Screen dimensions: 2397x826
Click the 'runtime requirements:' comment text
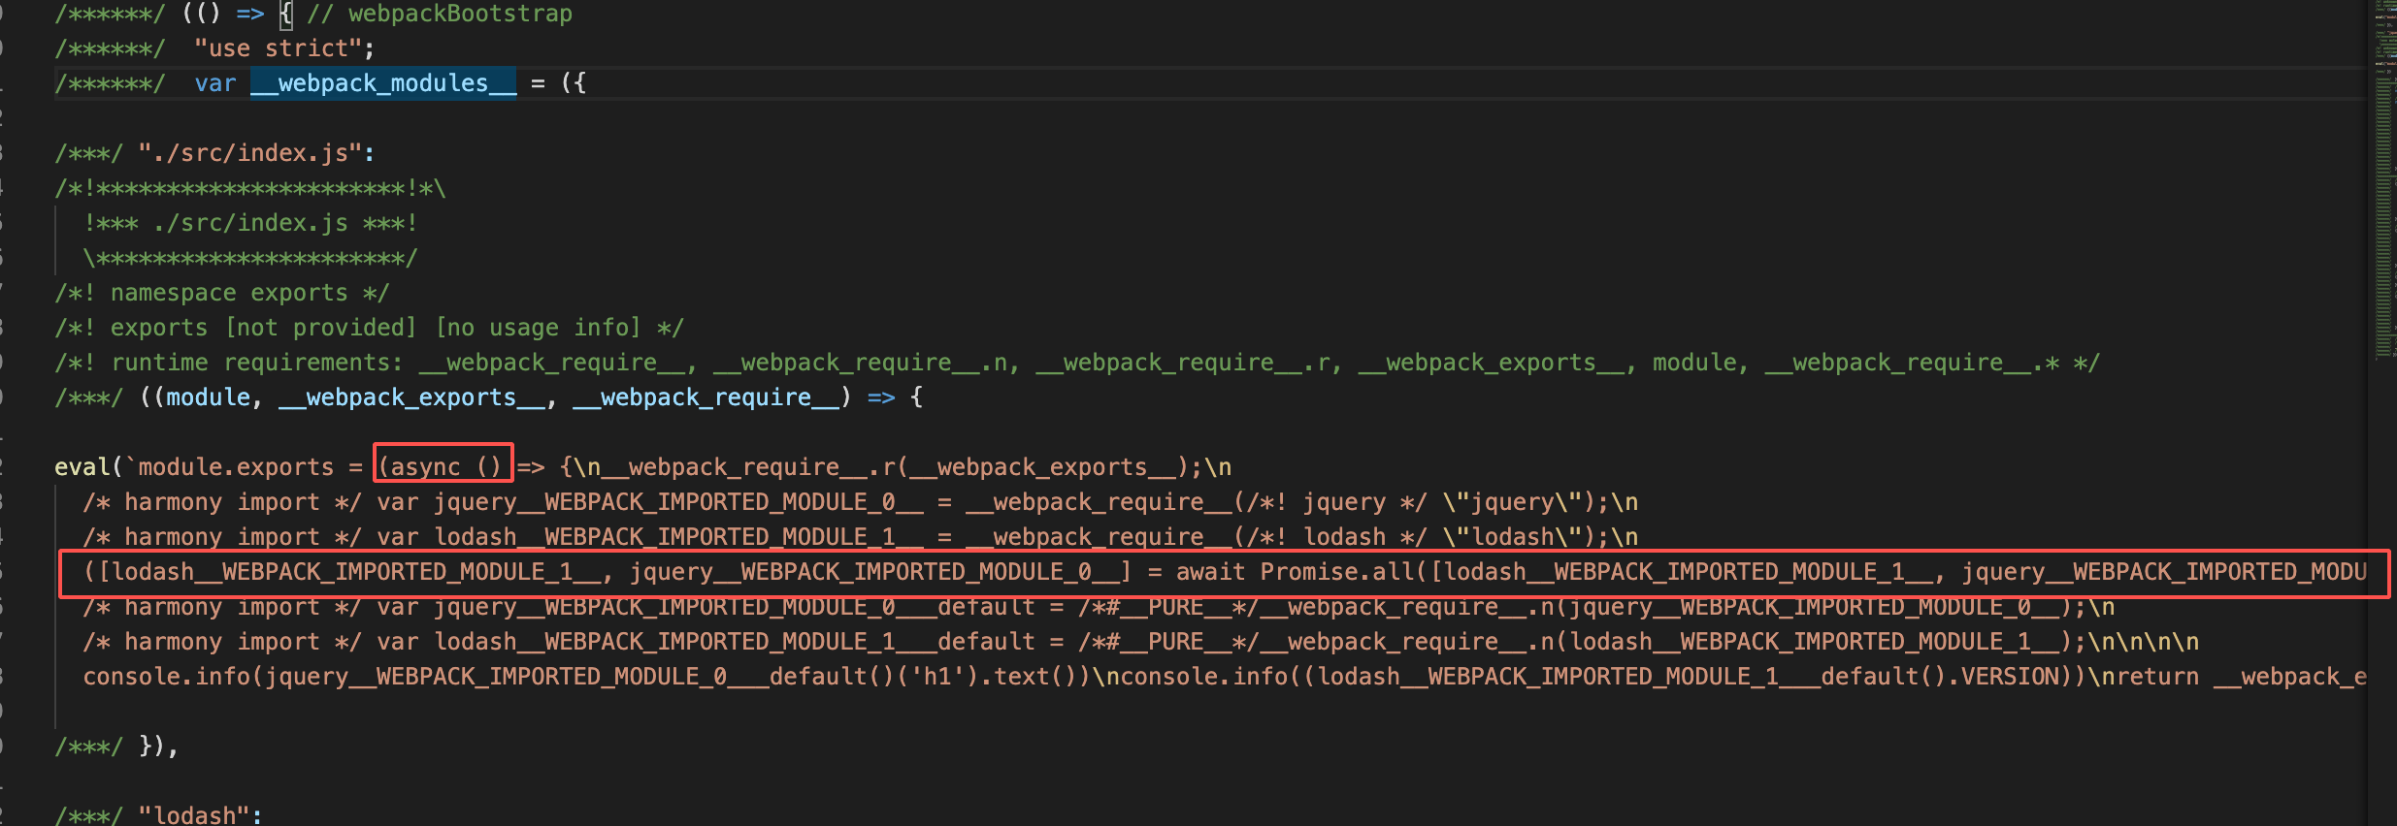[x=256, y=363]
